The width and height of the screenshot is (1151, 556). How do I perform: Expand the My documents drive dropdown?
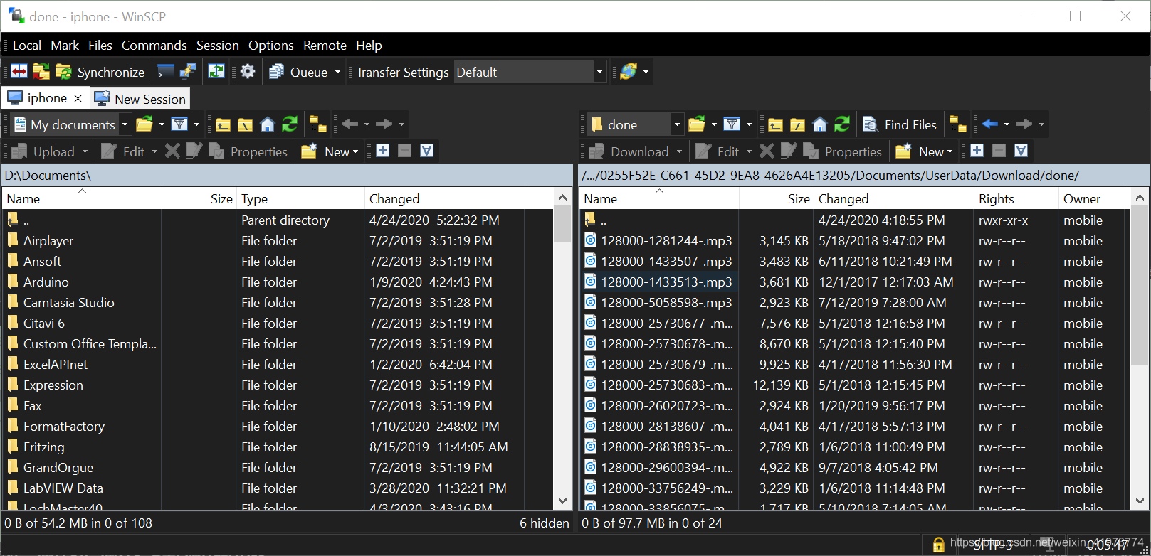[x=125, y=124]
